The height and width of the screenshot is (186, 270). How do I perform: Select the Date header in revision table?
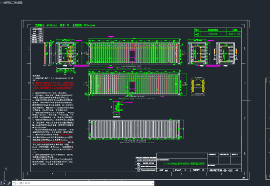point(234,30)
